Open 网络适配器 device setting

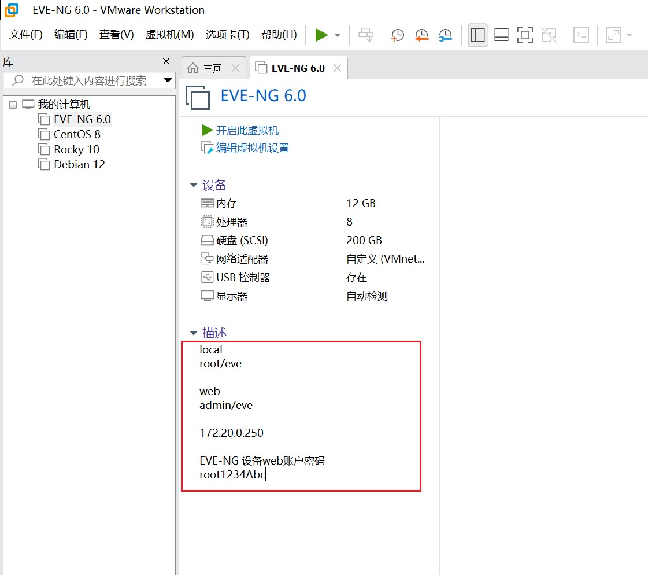click(242, 259)
